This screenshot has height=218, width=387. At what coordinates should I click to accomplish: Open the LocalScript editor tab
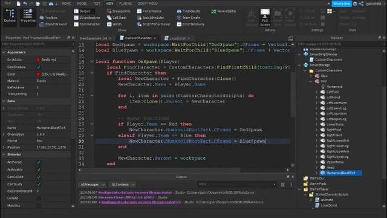click(177, 38)
